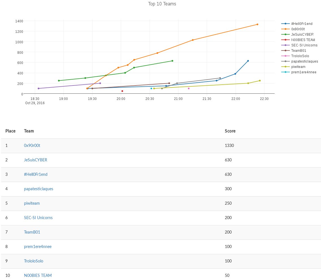This screenshot has height=280, width=321.
Task: Click the Place column header
Action: pos(10,131)
